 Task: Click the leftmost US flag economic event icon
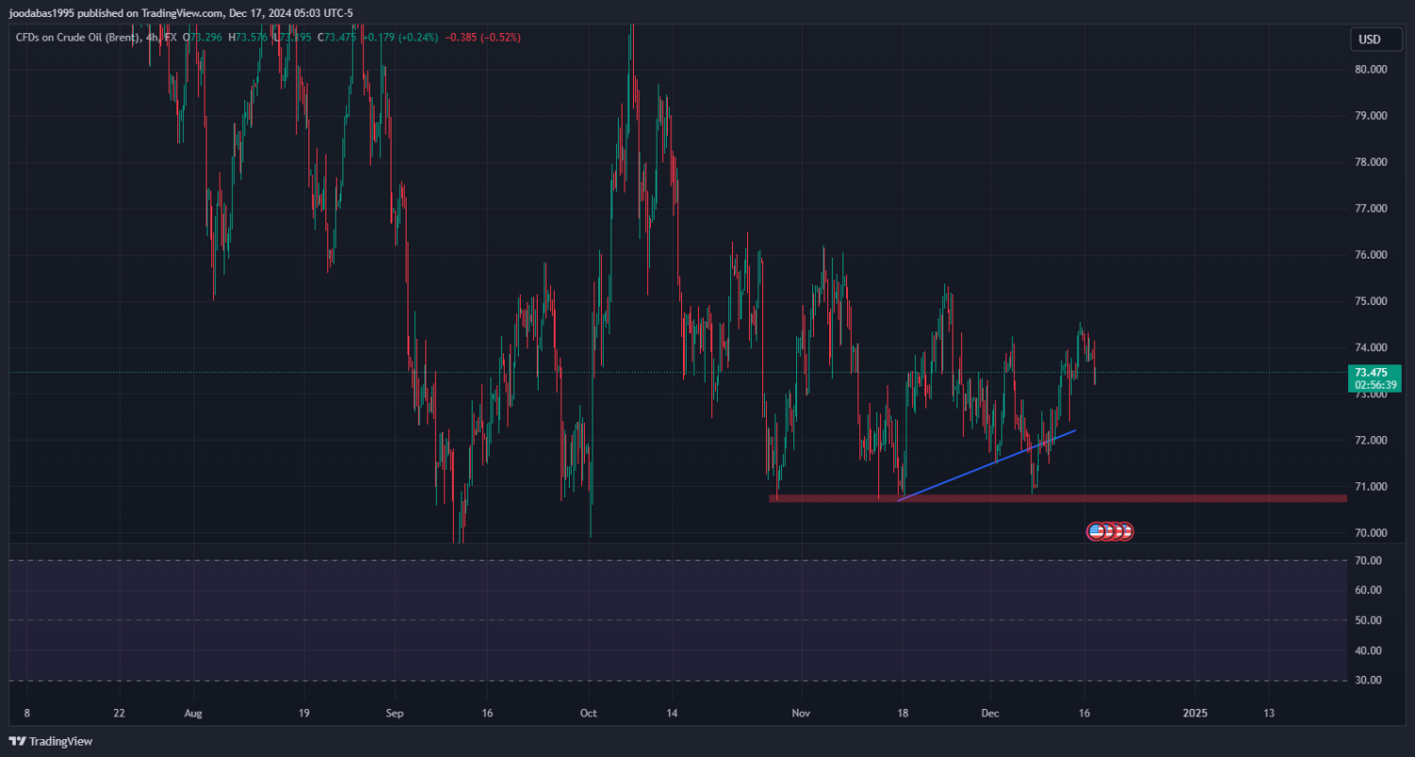click(x=1096, y=531)
